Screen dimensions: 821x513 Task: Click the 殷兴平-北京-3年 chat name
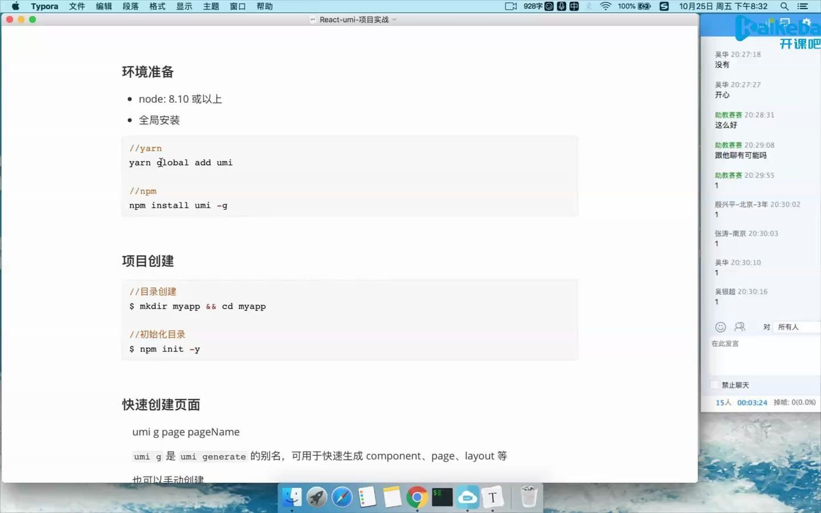(741, 204)
